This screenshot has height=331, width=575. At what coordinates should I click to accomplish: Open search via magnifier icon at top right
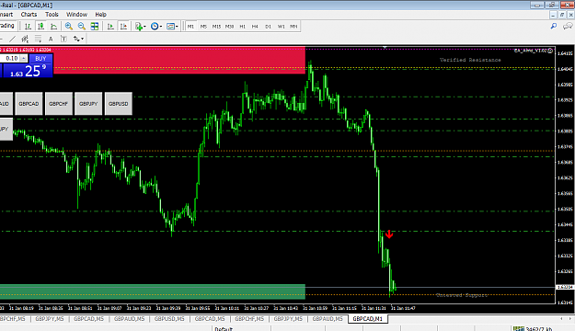[553, 26]
